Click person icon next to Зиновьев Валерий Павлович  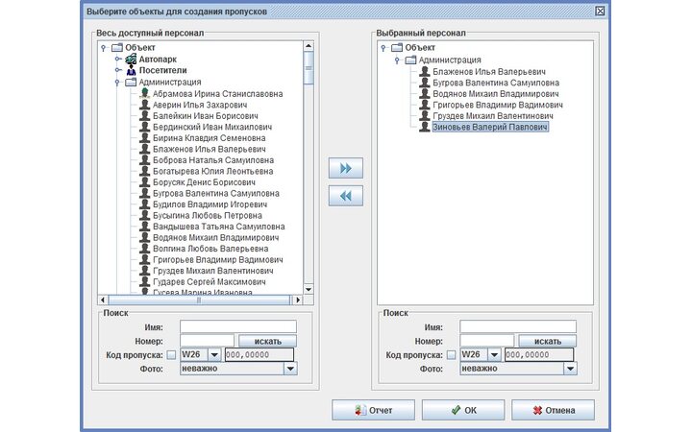(424, 127)
